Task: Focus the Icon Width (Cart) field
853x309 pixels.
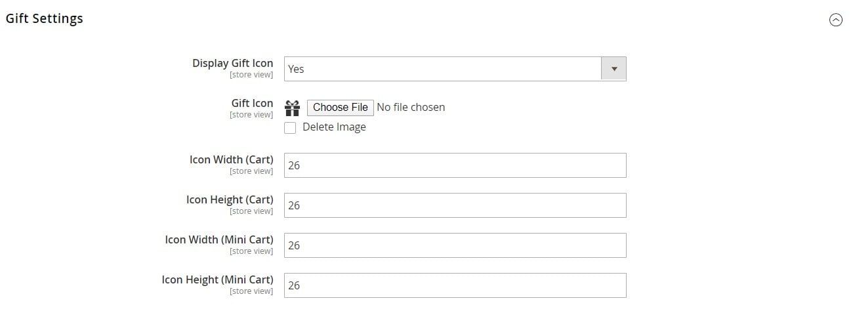Action: point(455,165)
